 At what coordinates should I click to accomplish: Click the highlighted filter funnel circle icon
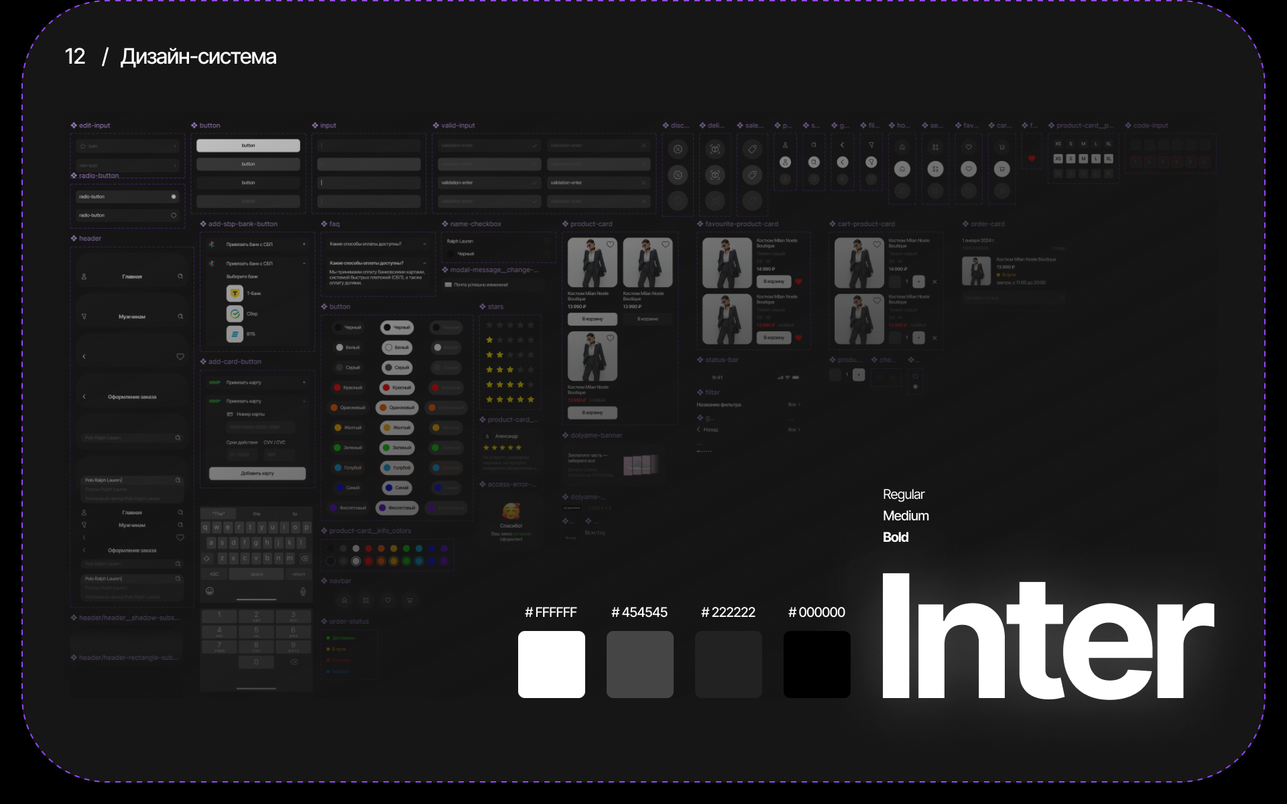871,162
